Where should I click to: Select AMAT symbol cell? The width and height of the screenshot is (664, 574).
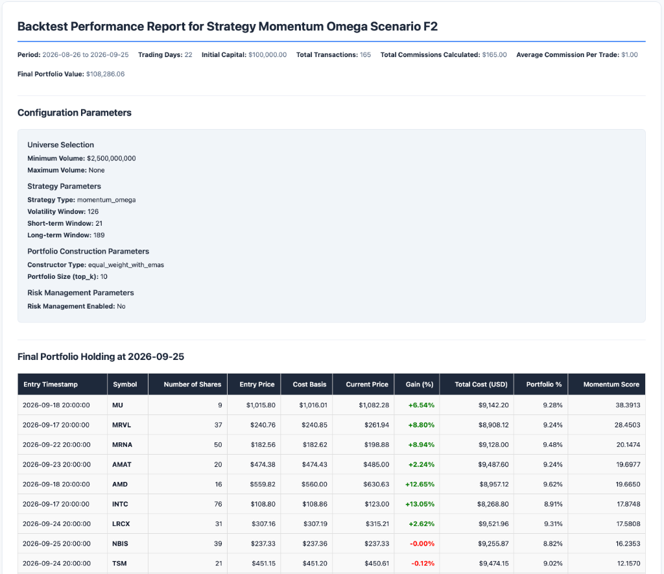coord(128,464)
